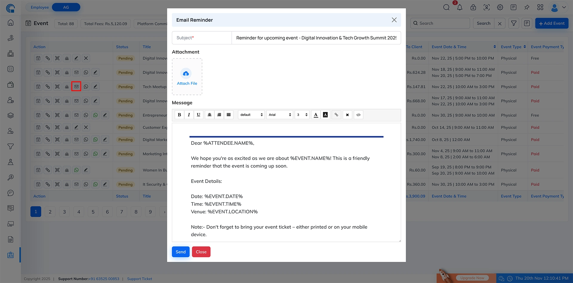
Task: Expand the font size 3 dropdown
Action: [302, 115]
